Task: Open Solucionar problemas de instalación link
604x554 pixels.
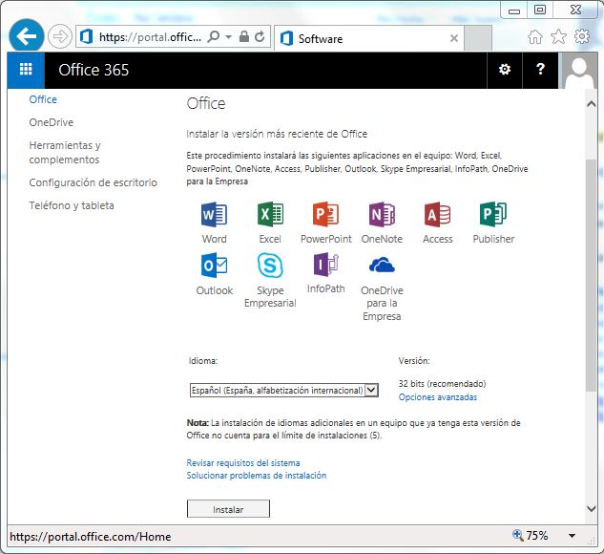Action: click(256, 476)
